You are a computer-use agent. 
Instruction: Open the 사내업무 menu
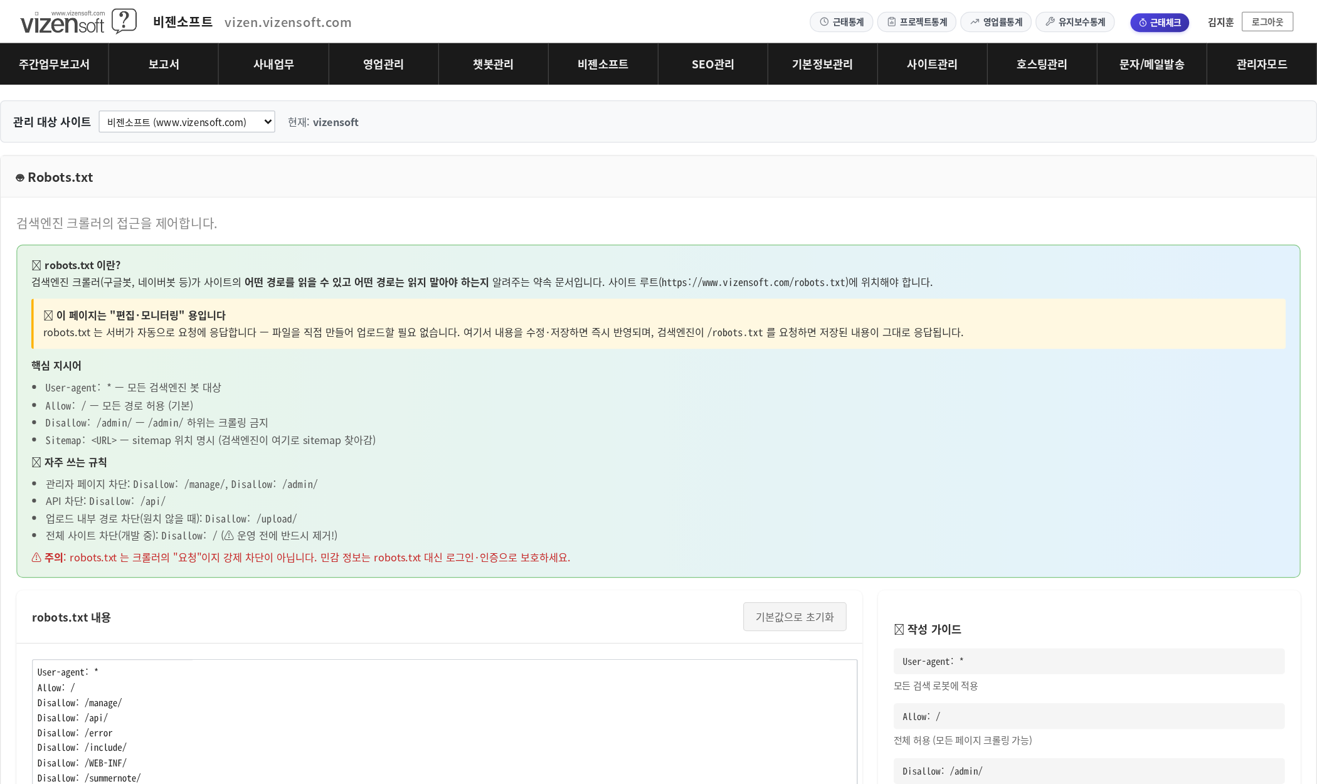[273, 64]
